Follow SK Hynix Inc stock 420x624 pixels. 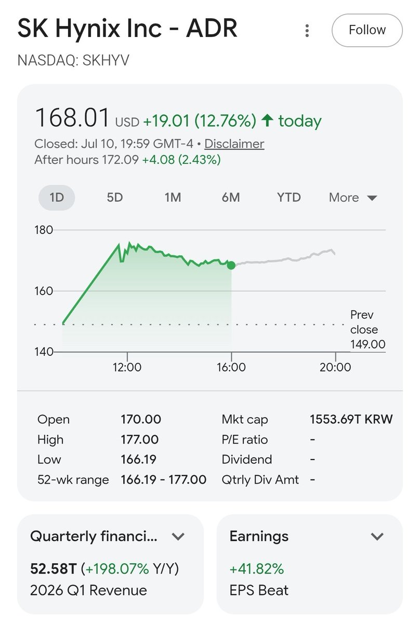coord(367,30)
